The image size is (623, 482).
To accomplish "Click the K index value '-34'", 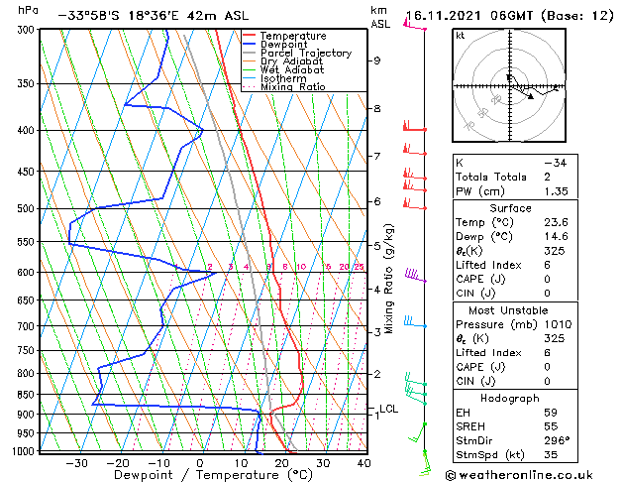I will [556, 163].
